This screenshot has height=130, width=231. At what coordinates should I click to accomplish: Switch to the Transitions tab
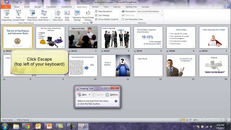coord(51,7)
